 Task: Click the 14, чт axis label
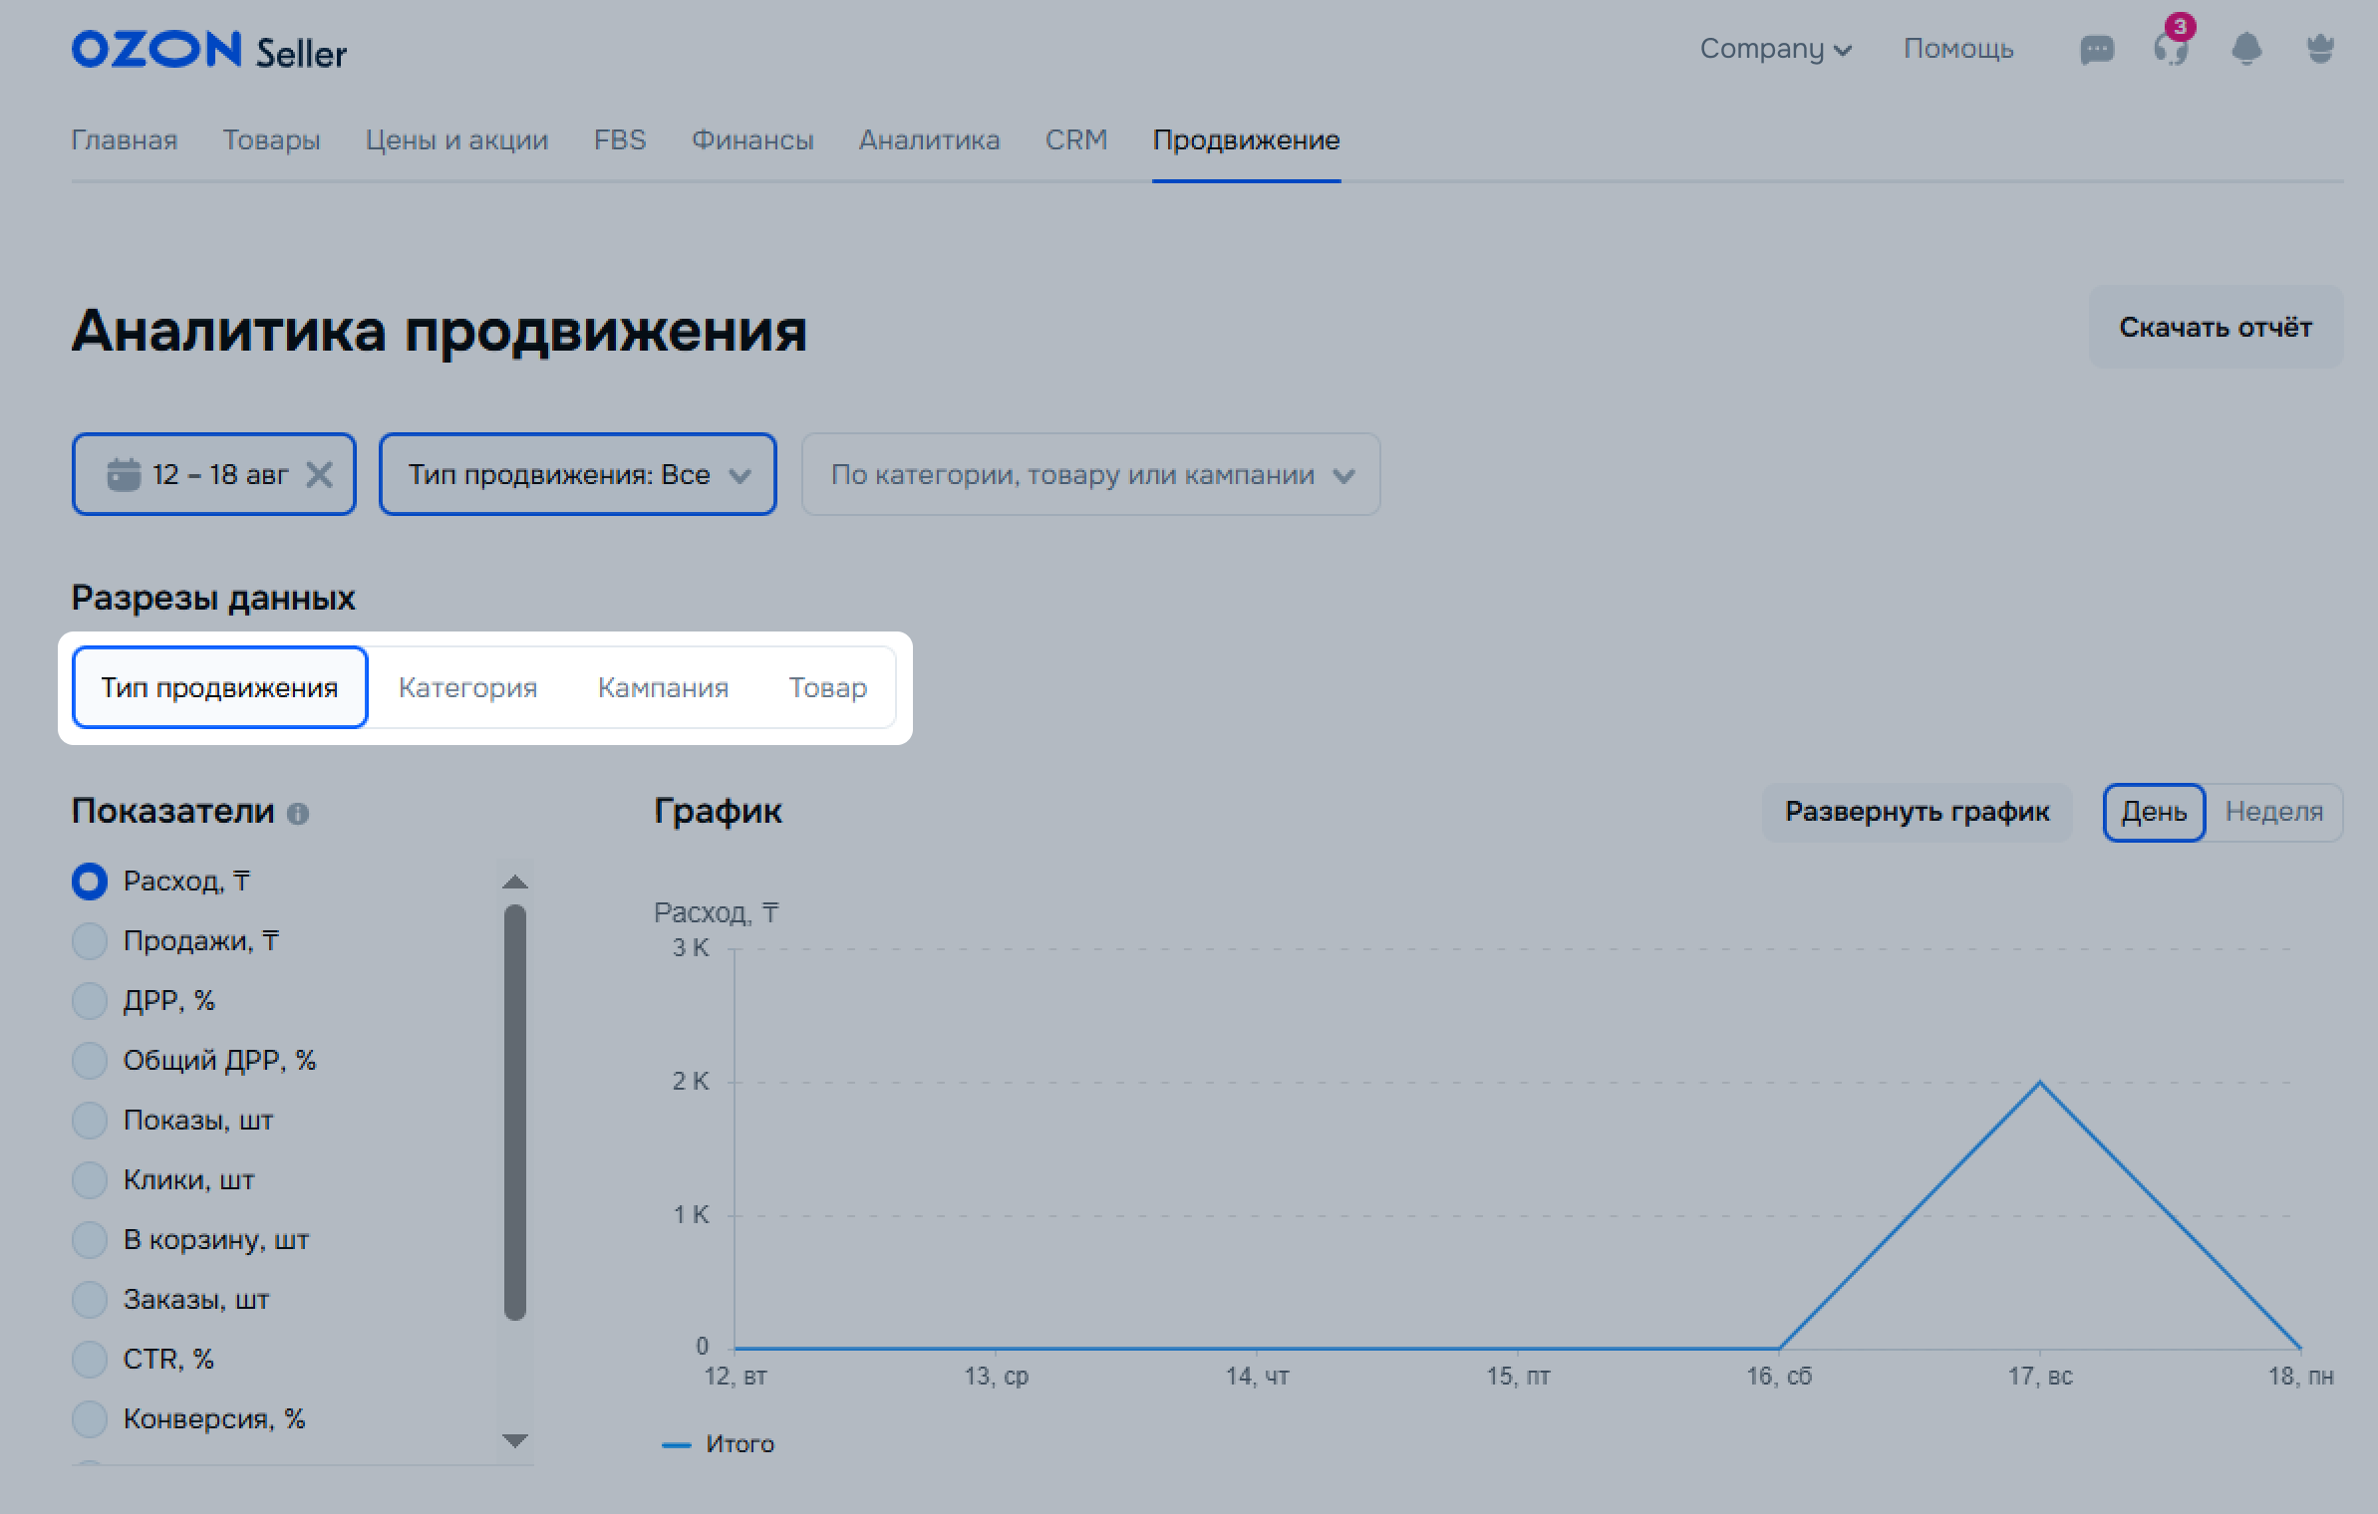(1257, 1377)
